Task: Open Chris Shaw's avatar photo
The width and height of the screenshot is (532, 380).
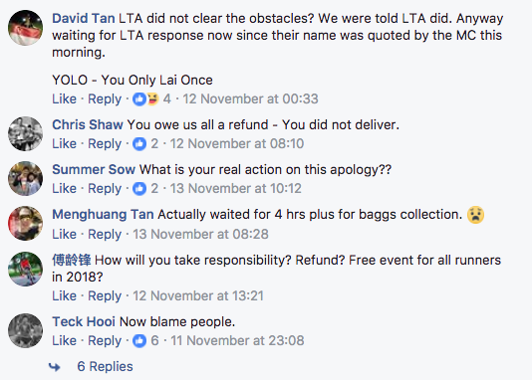Action: click(x=26, y=133)
